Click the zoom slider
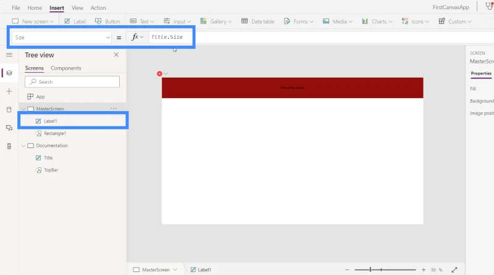This screenshot has width=494, height=275. [x=385, y=269]
